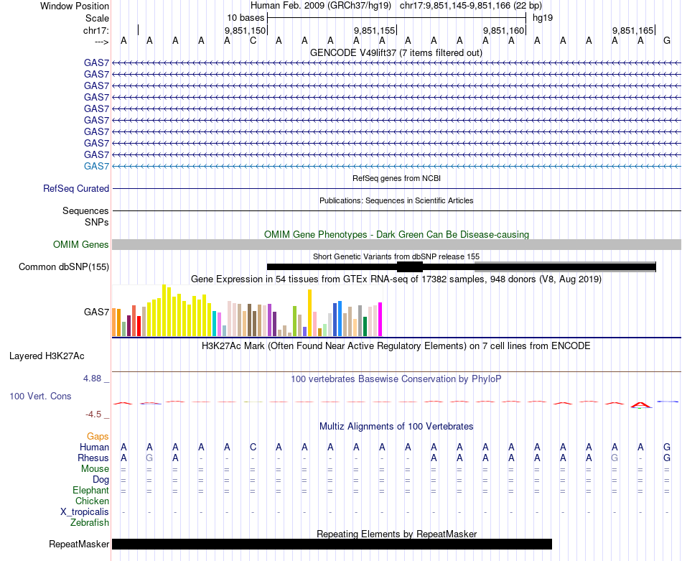
Task: Select the Mouse alignment row label
Action: [95, 469]
